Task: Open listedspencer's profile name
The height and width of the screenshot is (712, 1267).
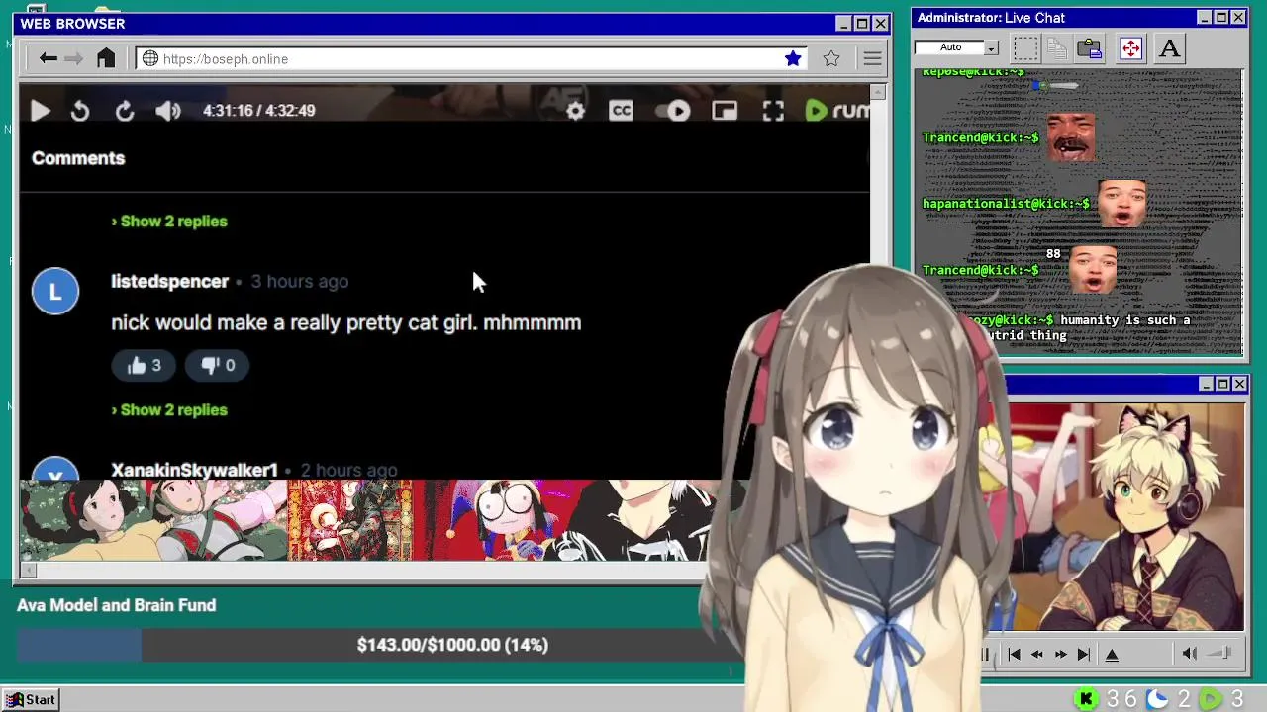Action: pyautogui.click(x=169, y=281)
